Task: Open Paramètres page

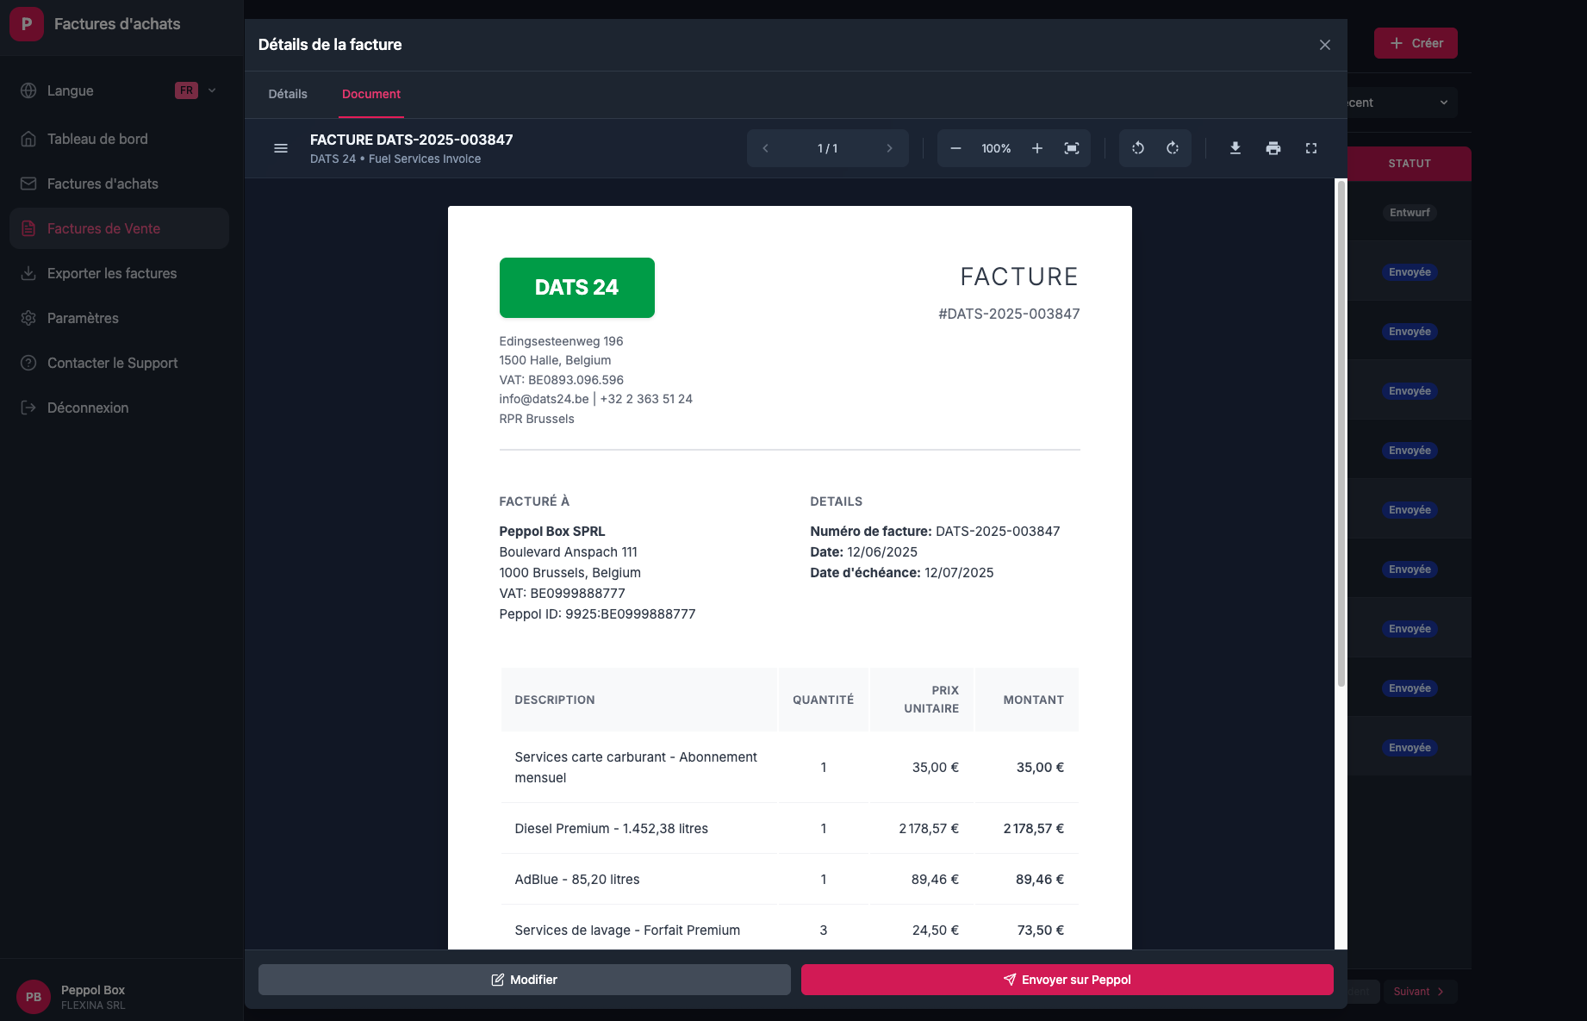Action: (119, 318)
